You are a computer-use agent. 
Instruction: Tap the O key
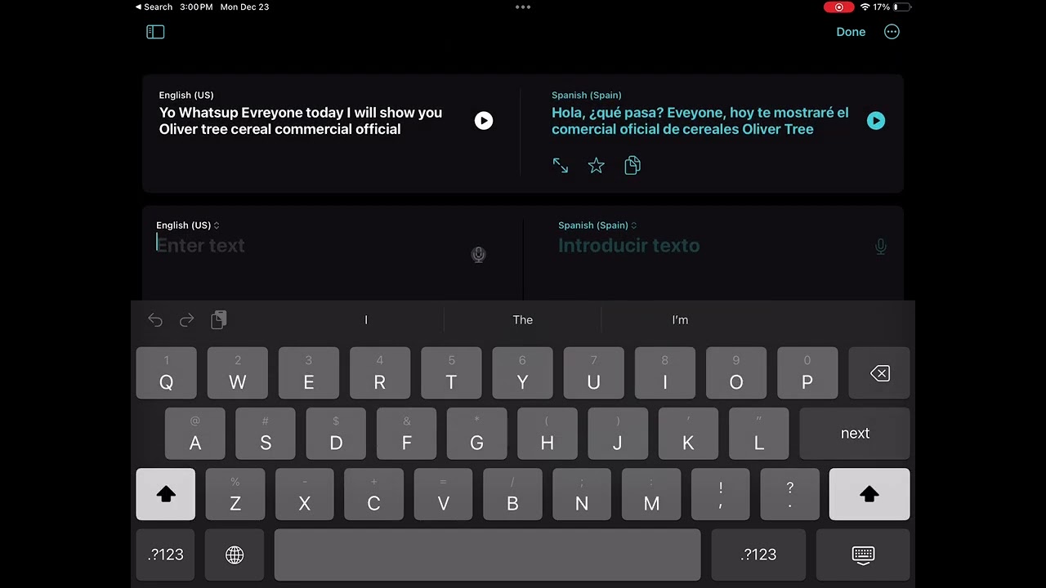coord(736,373)
